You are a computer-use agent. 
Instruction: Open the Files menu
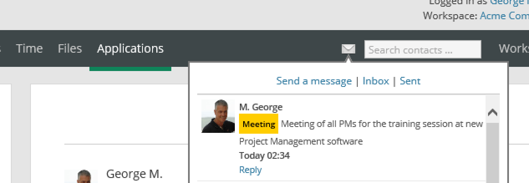pyautogui.click(x=70, y=48)
